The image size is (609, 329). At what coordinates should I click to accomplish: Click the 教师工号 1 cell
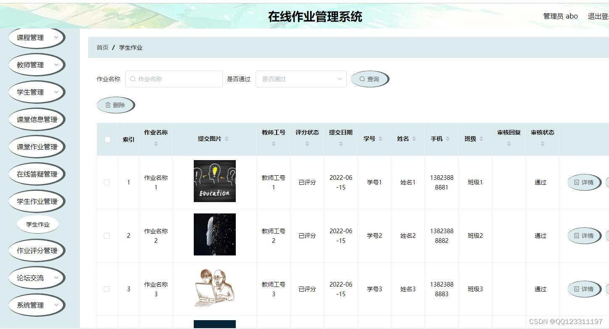(274, 182)
